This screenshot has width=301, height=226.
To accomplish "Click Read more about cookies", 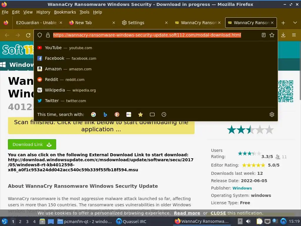I will tap(187, 213).
